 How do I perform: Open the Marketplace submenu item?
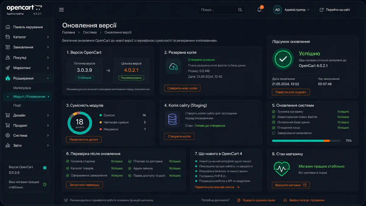point(22,88)
